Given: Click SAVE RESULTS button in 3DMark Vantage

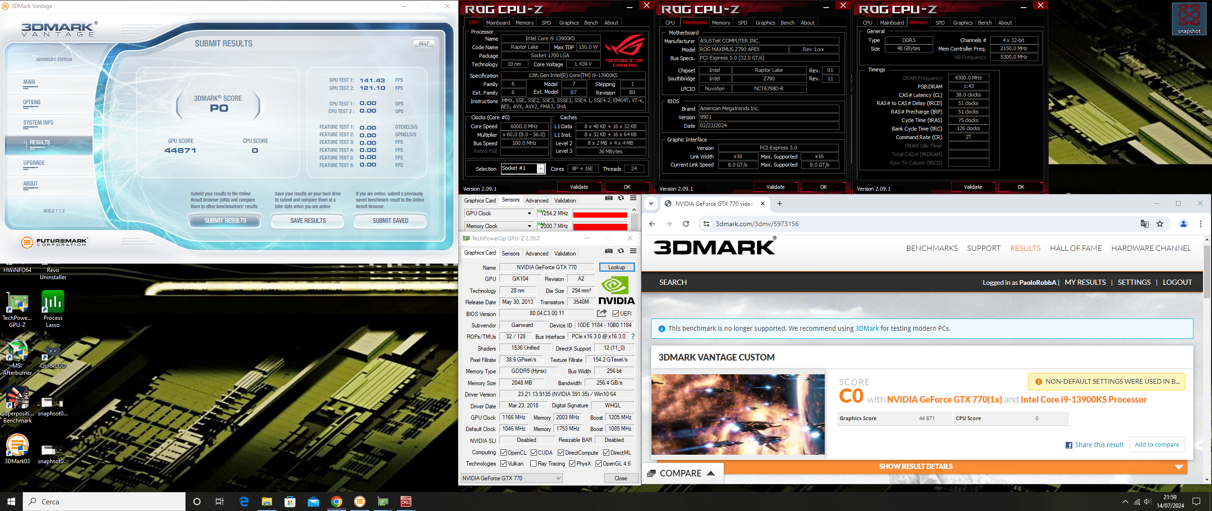Looking at the screenshot, I should 308,221.
